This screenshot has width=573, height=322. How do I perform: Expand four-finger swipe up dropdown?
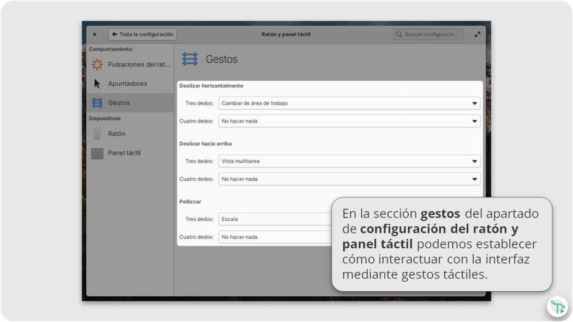click(349, 179)
